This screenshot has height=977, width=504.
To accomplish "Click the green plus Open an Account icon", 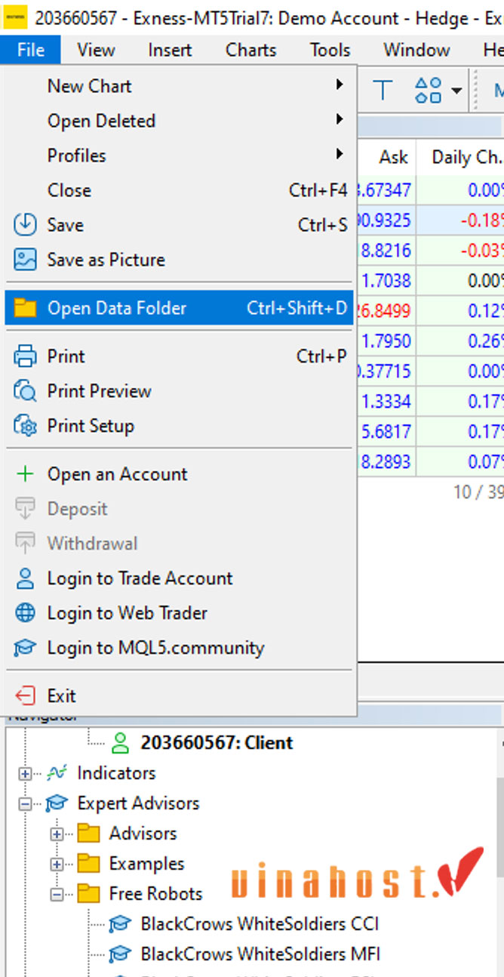I will (x=25, y=474).
